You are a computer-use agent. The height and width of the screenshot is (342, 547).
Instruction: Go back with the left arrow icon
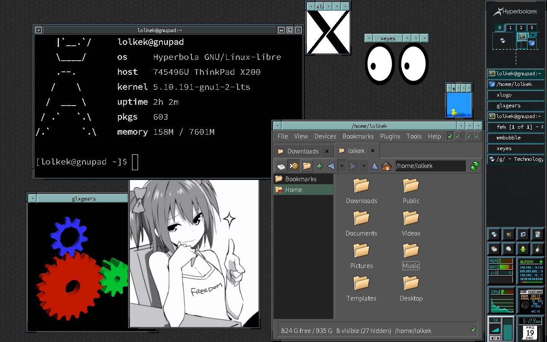(x=331, y=166)
